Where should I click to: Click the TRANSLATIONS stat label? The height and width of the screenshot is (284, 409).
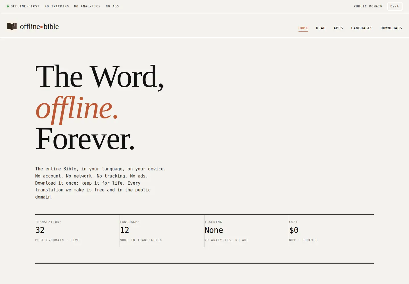(x=48, y=222)
